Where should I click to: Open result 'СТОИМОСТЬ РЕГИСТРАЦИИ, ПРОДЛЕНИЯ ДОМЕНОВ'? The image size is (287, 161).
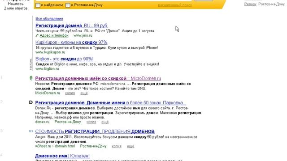point(95,131)
